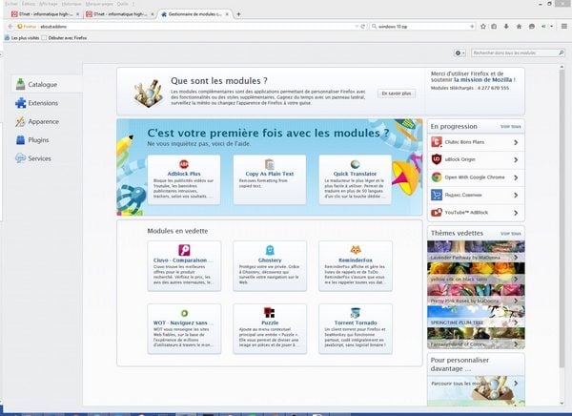This screenshot has height=416, width=572.
Task: Open the Copy As Plain Text card
Action: 270,179
